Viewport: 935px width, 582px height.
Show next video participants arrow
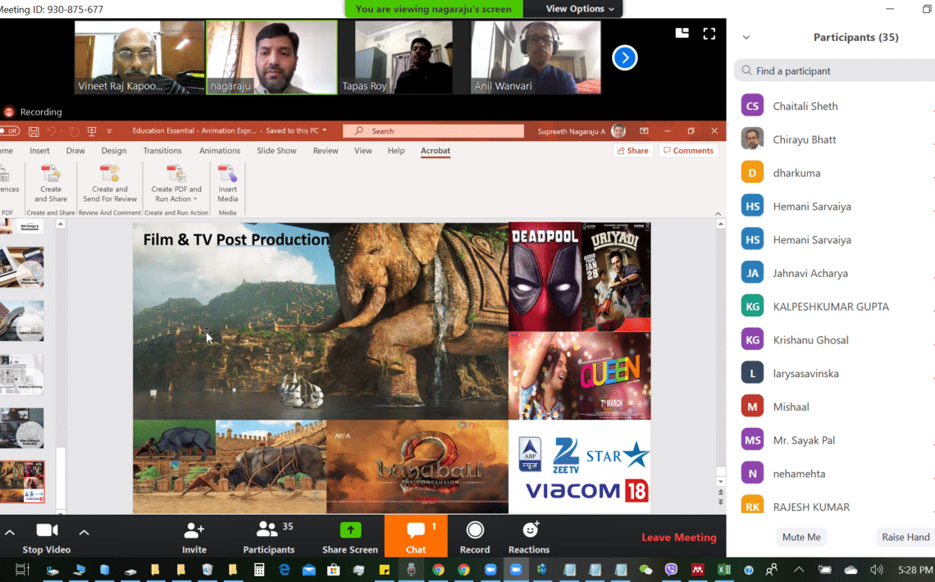(625, 57)
